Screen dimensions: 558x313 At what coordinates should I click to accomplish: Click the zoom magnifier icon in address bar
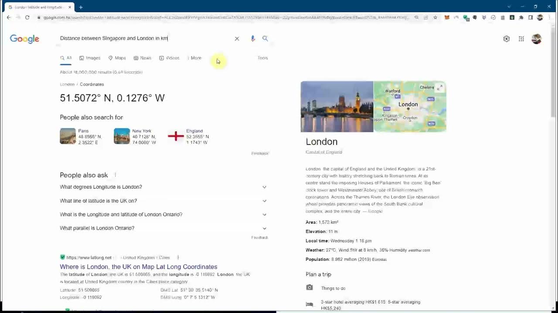click(x=416, y=17)
